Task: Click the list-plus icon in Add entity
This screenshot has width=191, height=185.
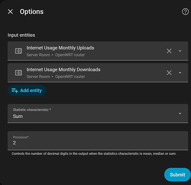Action: [15, 91]
